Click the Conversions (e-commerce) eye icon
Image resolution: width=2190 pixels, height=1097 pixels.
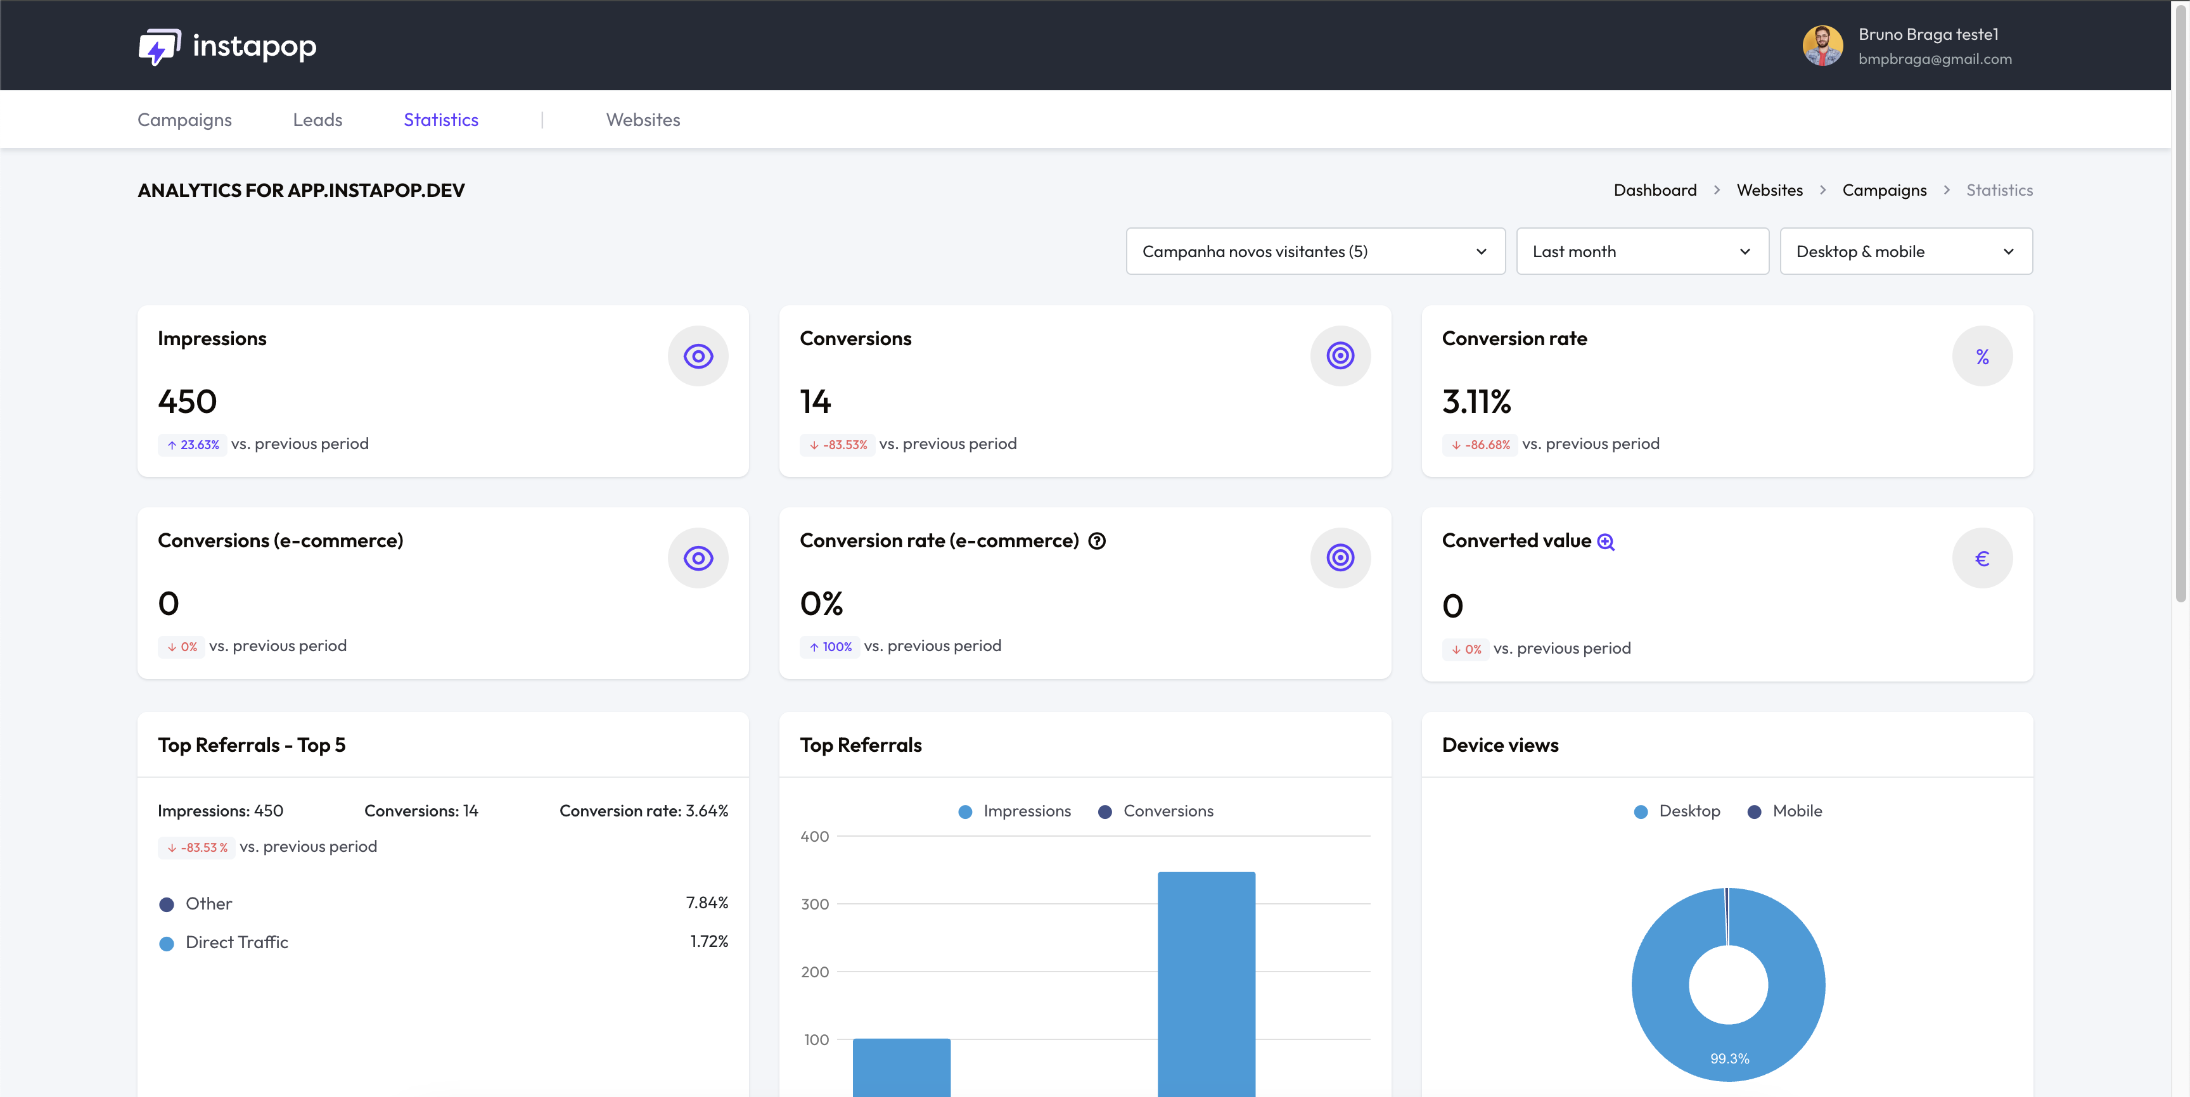698,558
